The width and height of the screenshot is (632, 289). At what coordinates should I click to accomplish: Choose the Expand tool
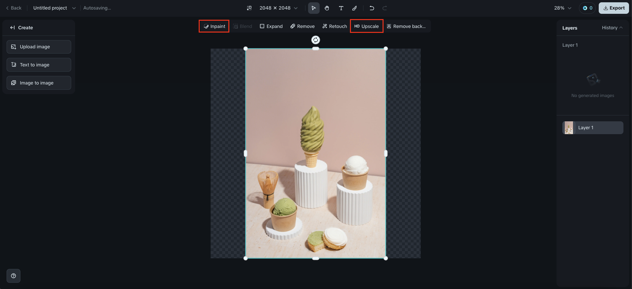[x=271, y=26]
